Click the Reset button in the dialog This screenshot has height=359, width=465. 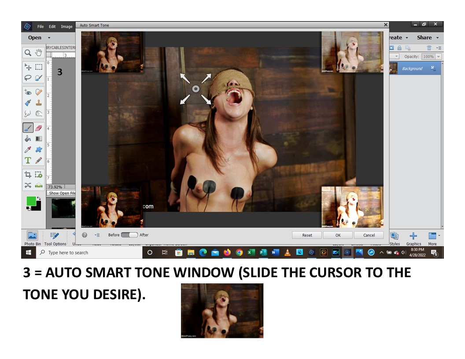click(307, 235)
